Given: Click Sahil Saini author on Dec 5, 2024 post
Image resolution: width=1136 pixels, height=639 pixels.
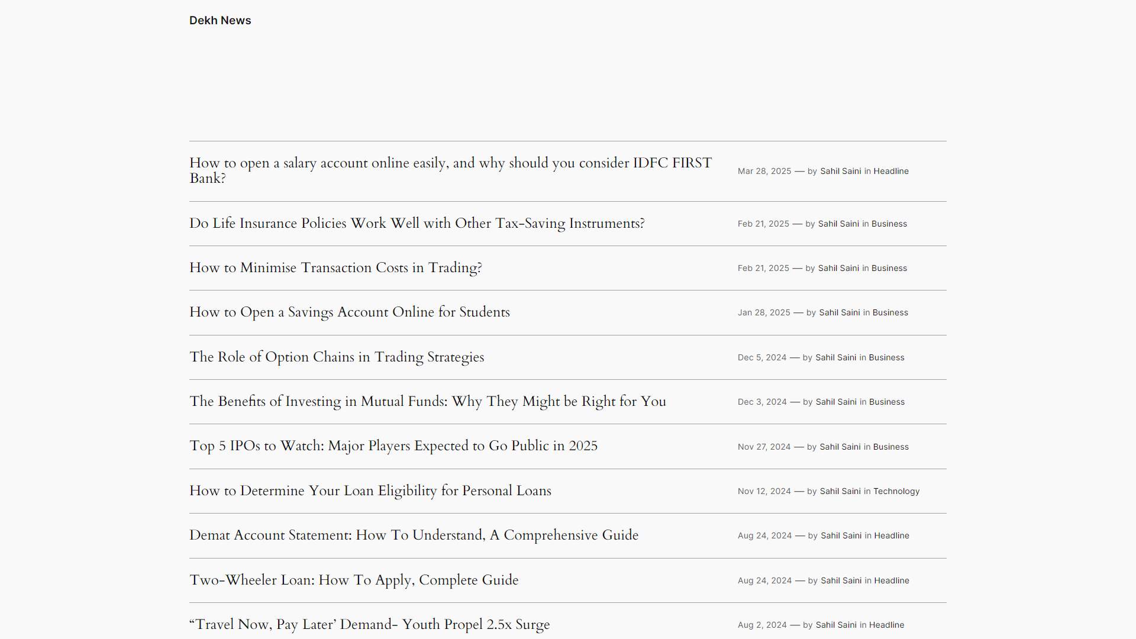Looking at the screenshot, I should click(x=835, y=358).
